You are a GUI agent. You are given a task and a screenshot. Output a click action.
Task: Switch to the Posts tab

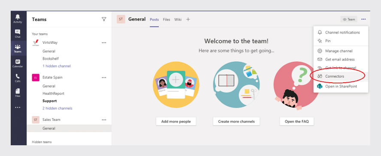click(154, 19)
